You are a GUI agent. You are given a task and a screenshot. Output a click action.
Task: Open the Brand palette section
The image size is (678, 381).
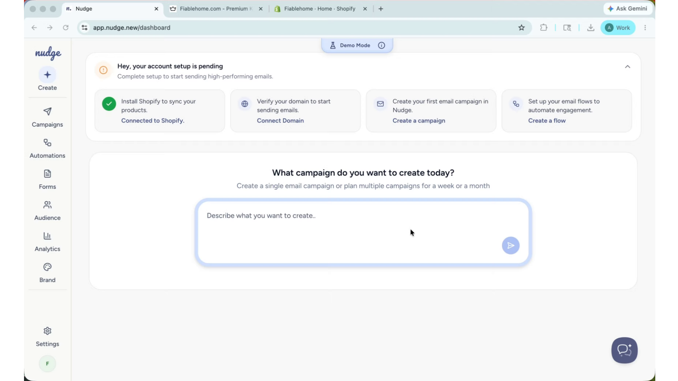pos(47,272)
